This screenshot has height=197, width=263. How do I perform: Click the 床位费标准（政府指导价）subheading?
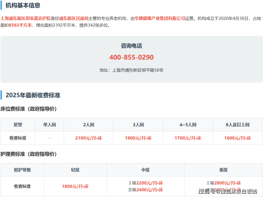[x=28, y=109]
